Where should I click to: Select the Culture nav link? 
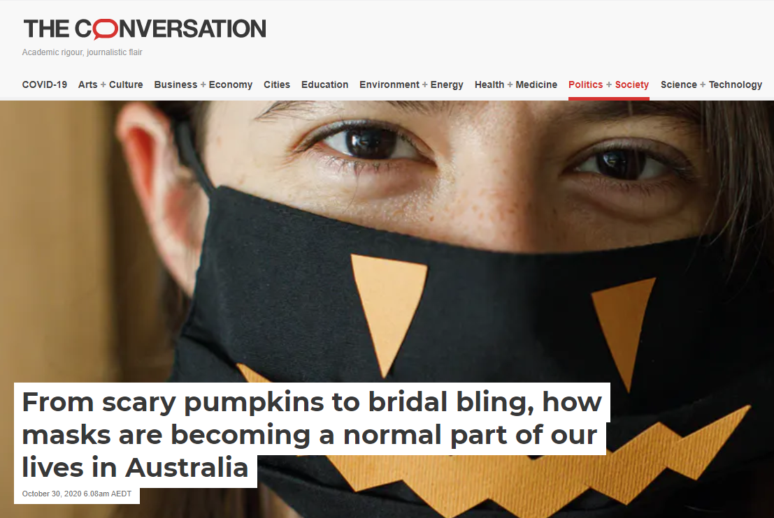[126, 84]
